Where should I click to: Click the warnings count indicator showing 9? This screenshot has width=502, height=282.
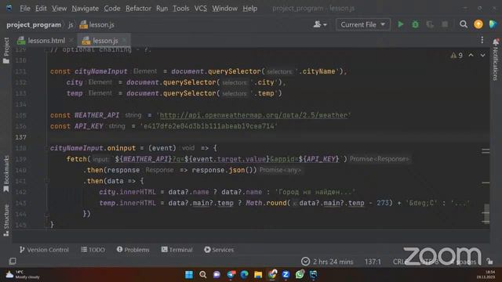point(457,56)
